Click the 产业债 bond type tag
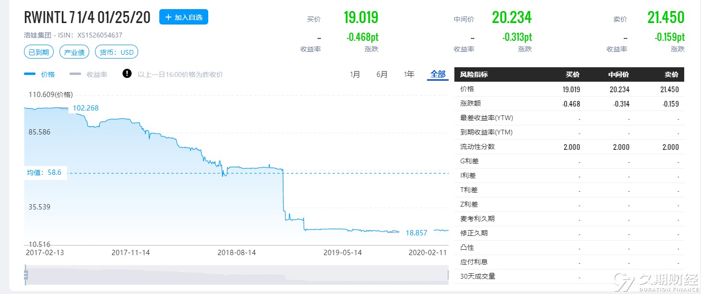The image size is (701, 294). click(x=74, y=52)
